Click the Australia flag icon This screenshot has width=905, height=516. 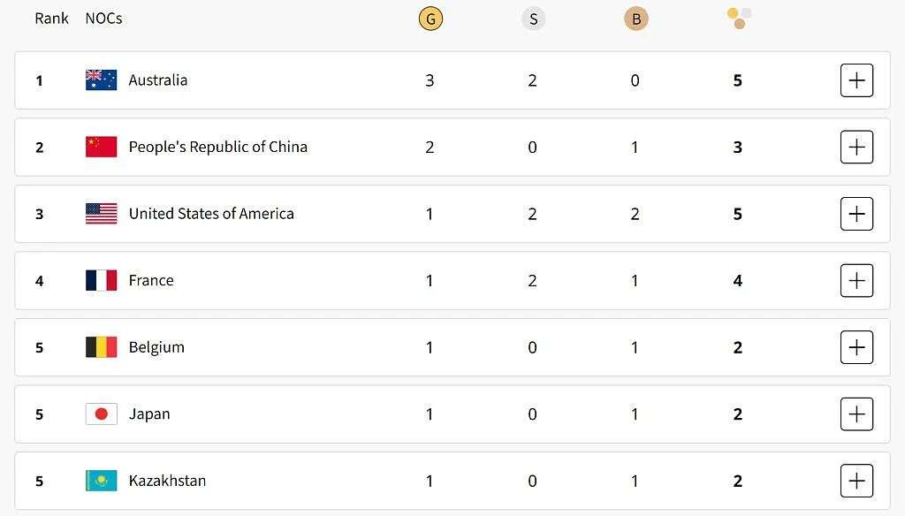[x=101, y=80]
